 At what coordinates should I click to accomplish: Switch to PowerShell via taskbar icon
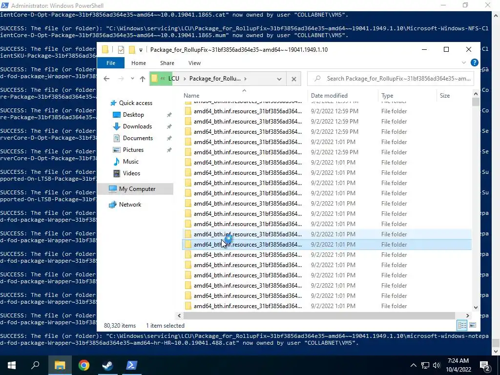pos(132,365)
